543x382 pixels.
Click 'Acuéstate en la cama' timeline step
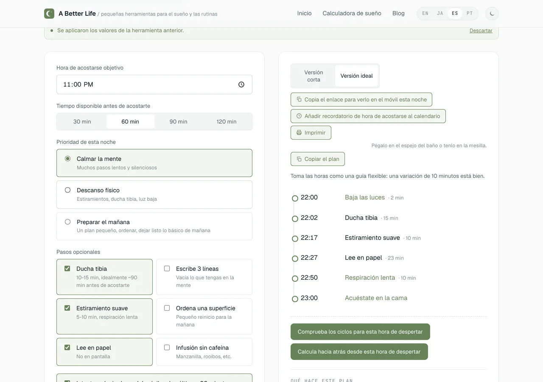point(376,298)
